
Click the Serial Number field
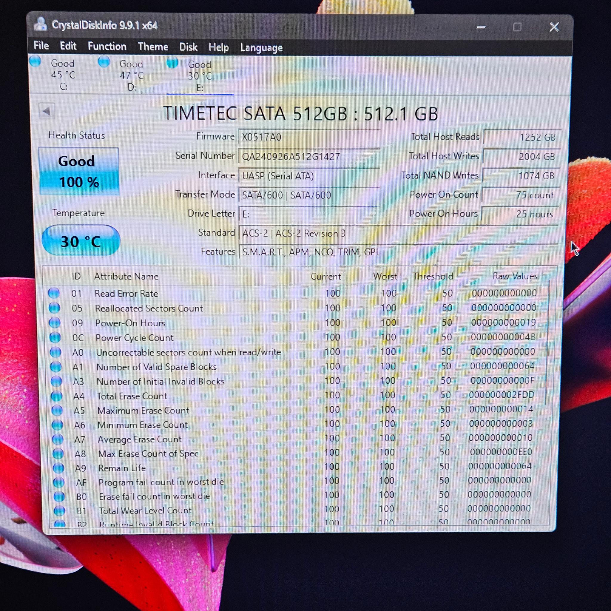[309, 156]
